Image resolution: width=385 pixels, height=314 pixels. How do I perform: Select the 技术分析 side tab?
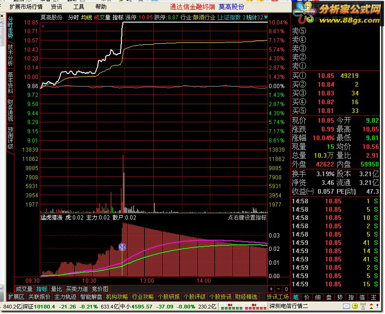10,55
